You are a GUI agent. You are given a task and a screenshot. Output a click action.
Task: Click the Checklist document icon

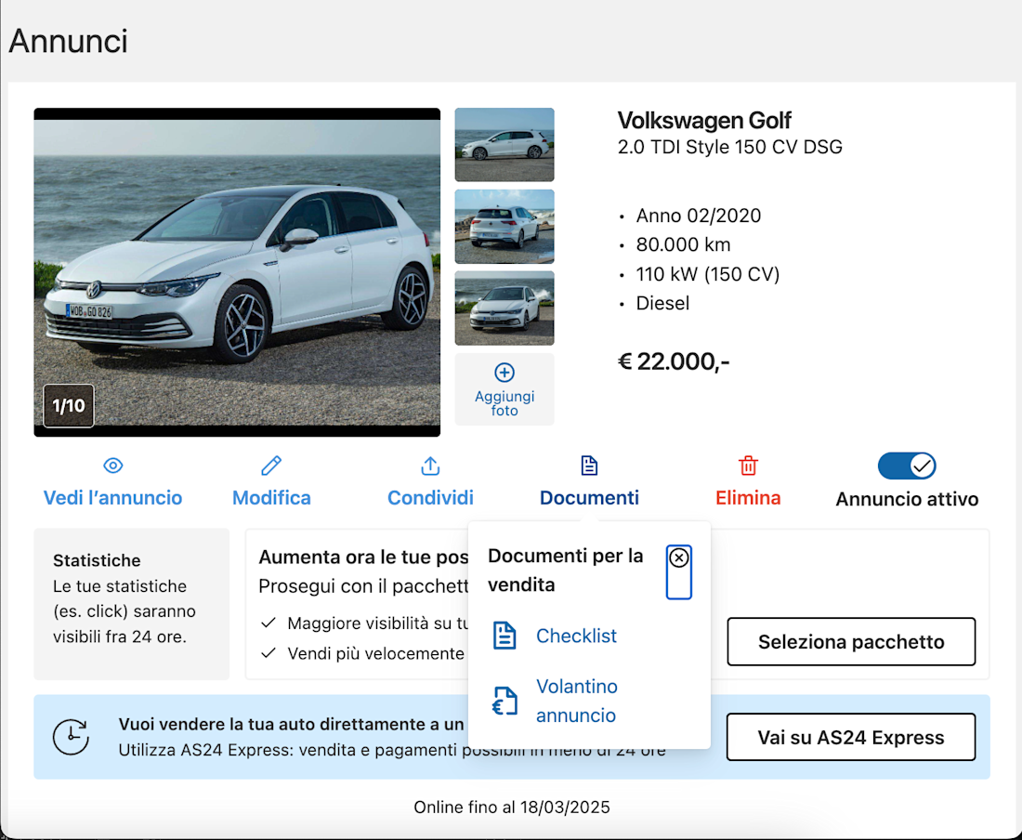(504, 637)
